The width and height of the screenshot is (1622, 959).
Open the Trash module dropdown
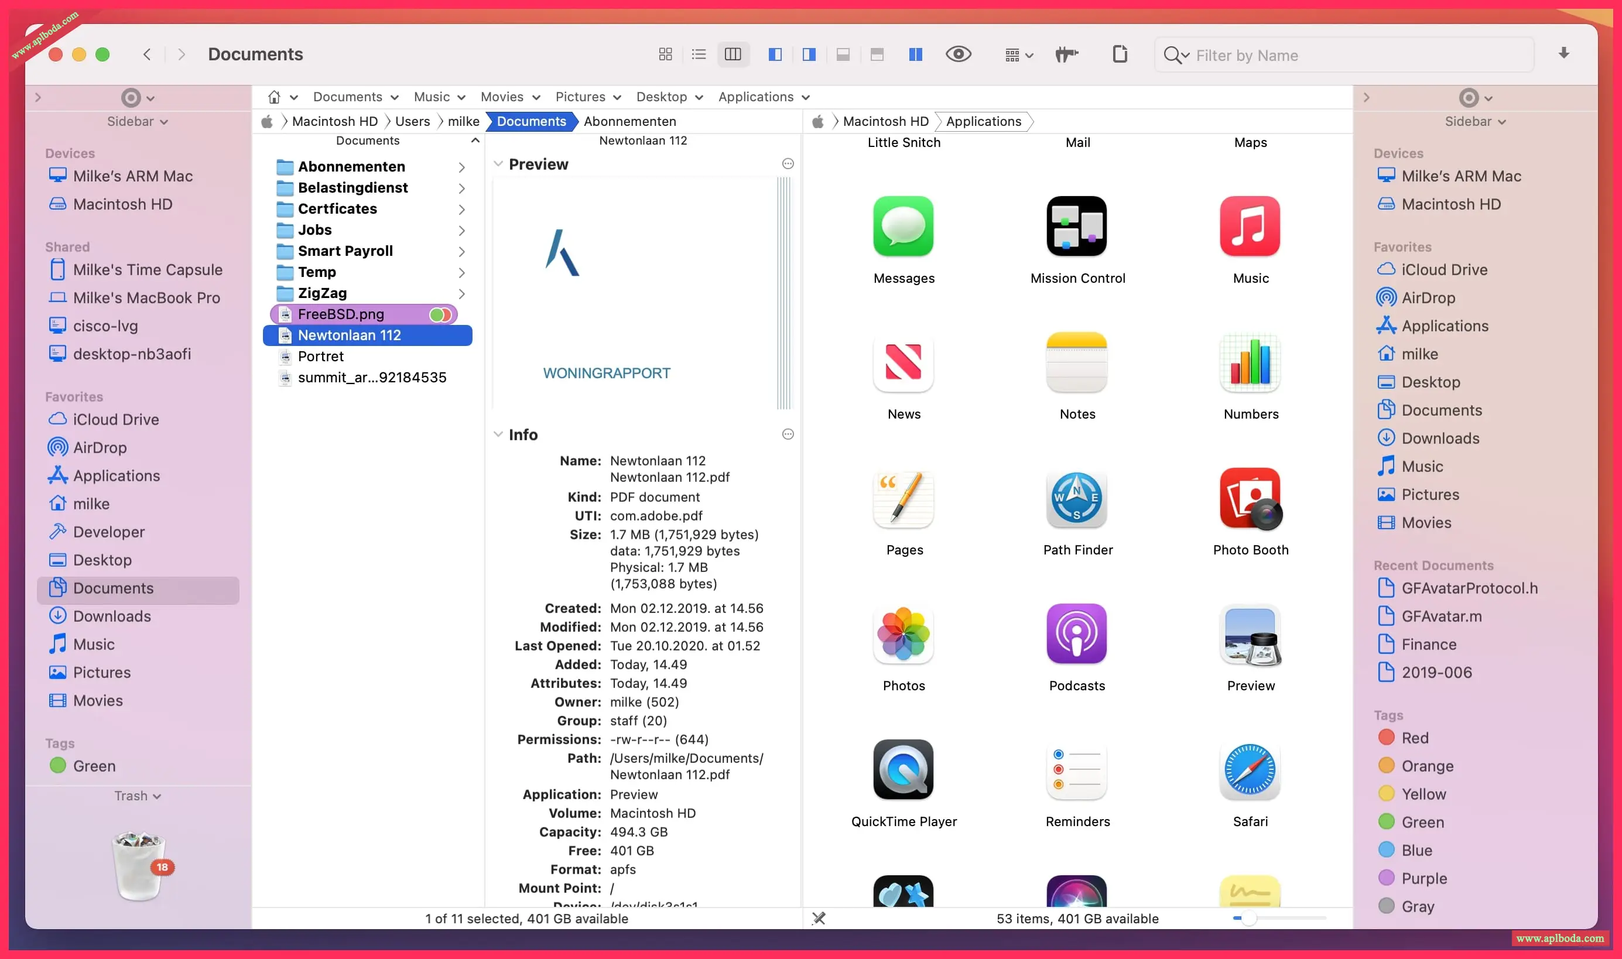point(137,796)
